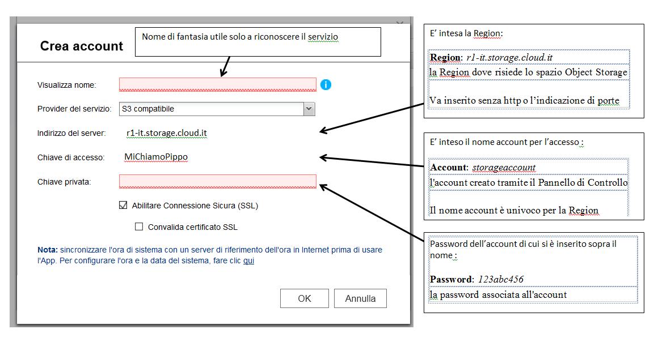Viewport: 671px width, 342px height.
Task: Focus the Chiave privata input field
Action: (x=217, y=182)
